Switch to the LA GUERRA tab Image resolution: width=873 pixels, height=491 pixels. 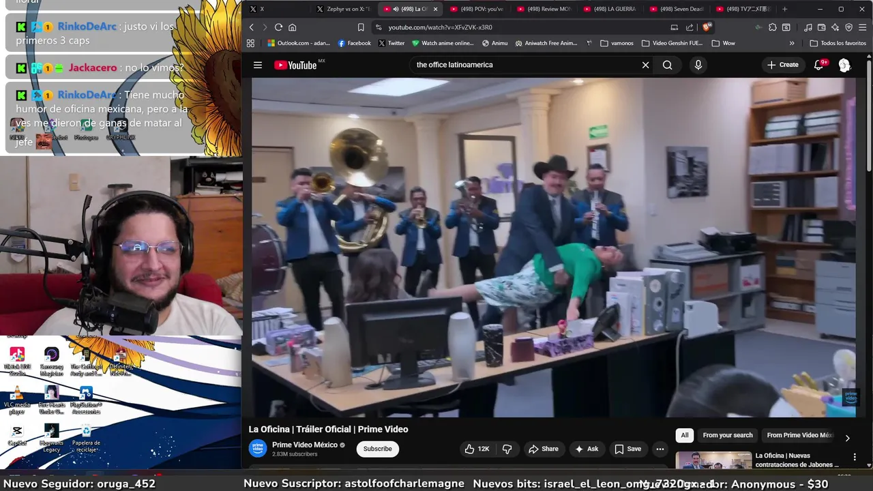click(610, 9)
